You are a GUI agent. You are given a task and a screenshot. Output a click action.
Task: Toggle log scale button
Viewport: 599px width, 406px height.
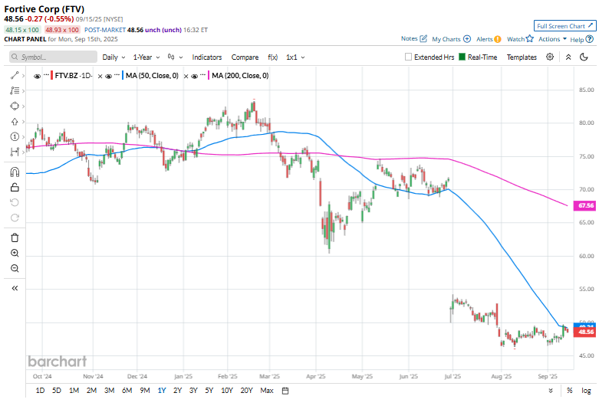coord(586,391)
